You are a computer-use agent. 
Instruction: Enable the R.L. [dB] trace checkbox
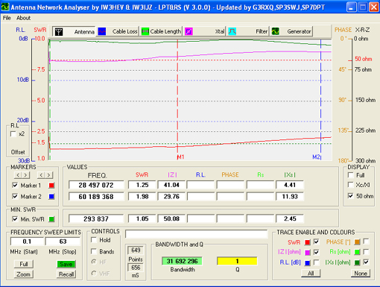[316, 262]
